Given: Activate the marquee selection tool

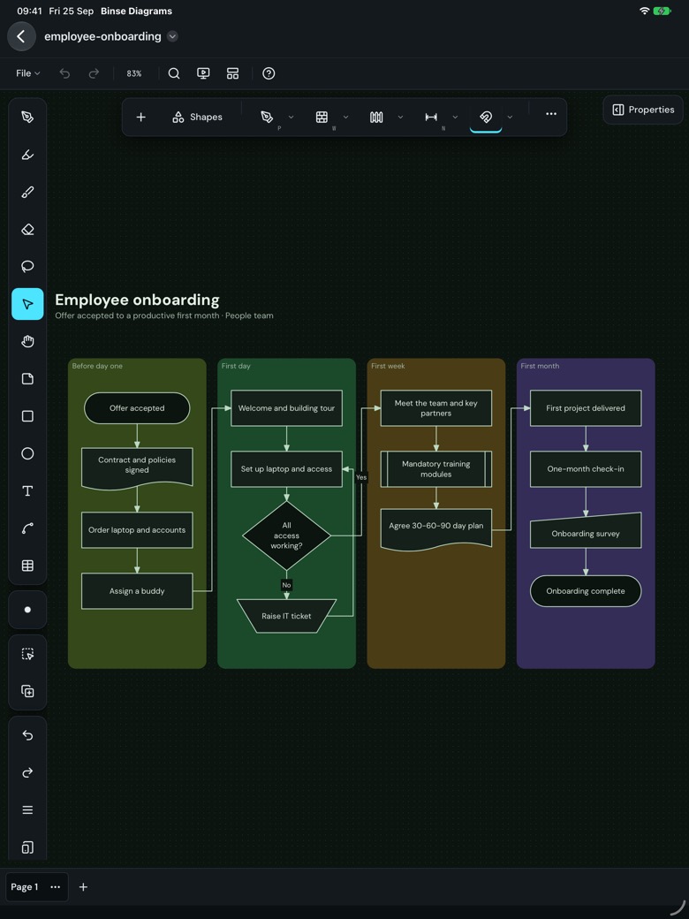Looking at the screenshot, I should [27, 654].
